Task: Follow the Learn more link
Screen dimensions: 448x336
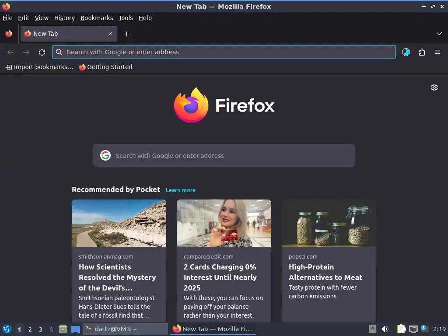Action: [x=181, y=190]
